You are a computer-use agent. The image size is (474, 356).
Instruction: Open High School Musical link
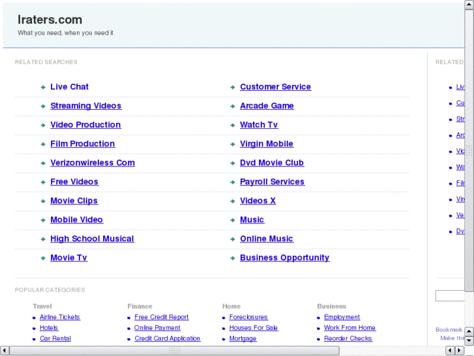(x=92, y=238)
